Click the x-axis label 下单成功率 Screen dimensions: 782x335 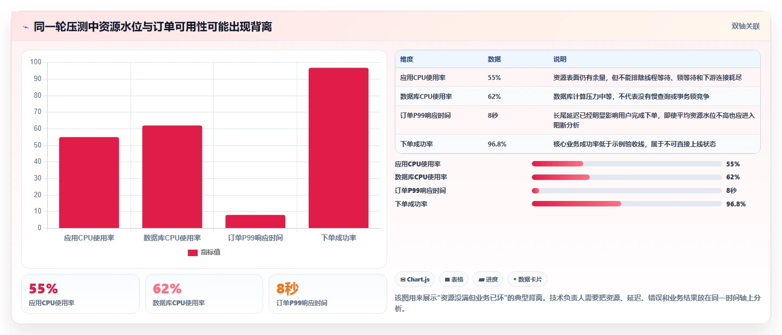[x=338, y=238]
